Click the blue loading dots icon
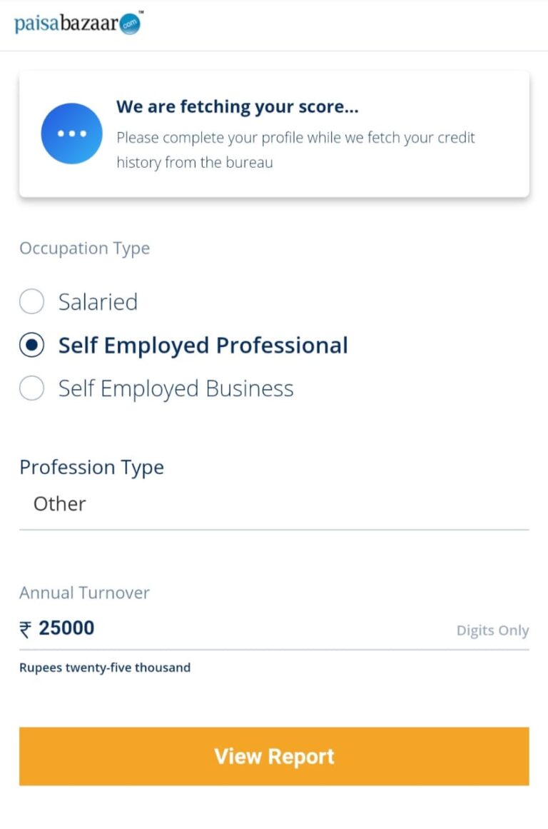Image resolution: width=548 pixels, height=829 pixels. [x=72, y=134]
